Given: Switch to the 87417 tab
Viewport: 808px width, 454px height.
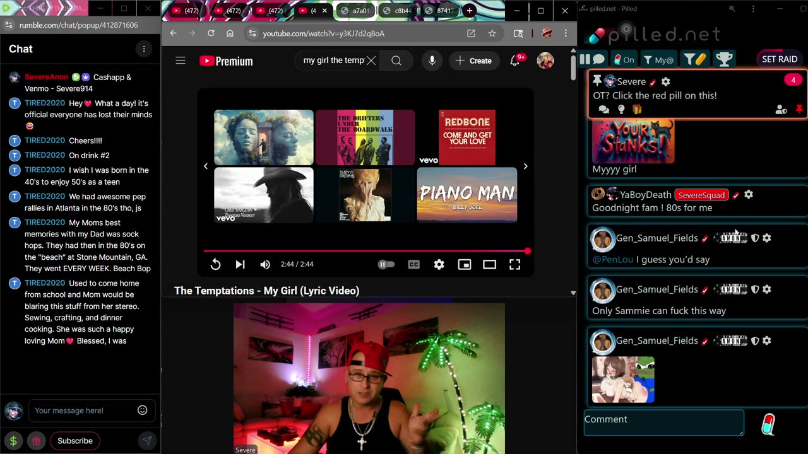Looking at the screenshot, I should tap(439, 11).
